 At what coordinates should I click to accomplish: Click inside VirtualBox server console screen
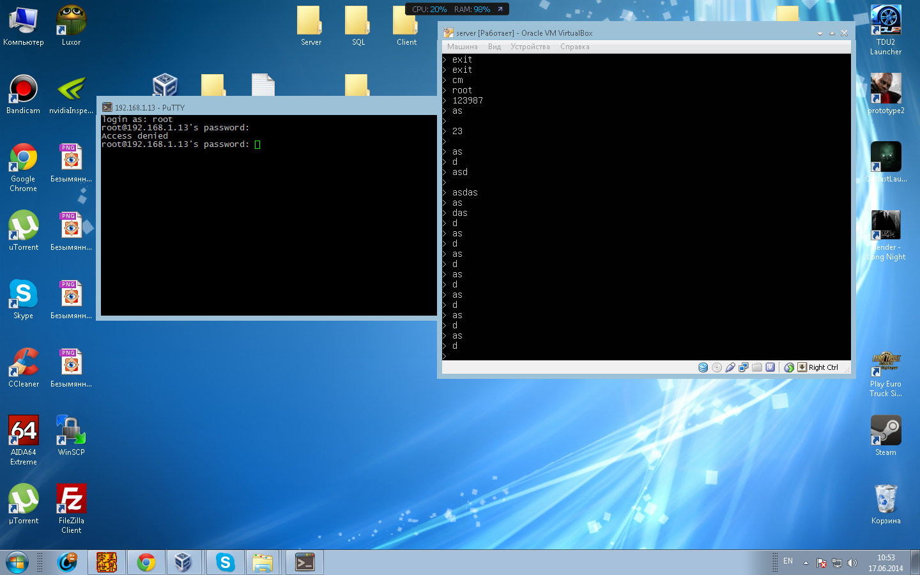(x=646, y=207)
